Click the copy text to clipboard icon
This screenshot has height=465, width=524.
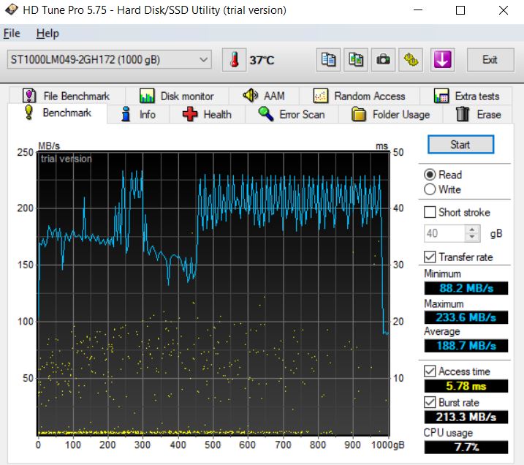(x=329, y=60)
